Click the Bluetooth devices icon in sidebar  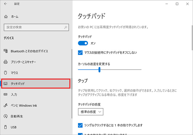click(x=6, y=51)
